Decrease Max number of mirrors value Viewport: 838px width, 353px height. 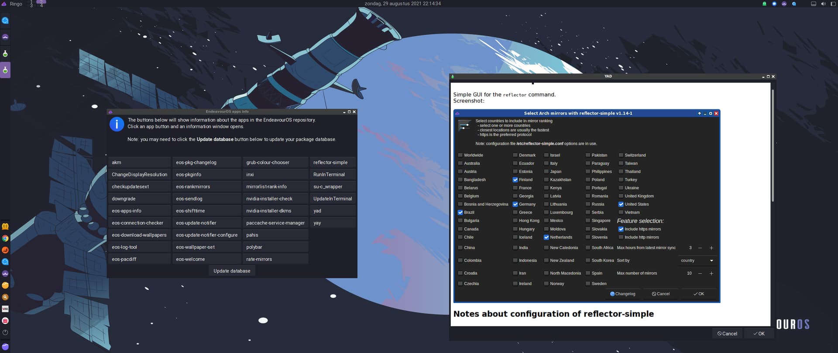tap(700, 273)
